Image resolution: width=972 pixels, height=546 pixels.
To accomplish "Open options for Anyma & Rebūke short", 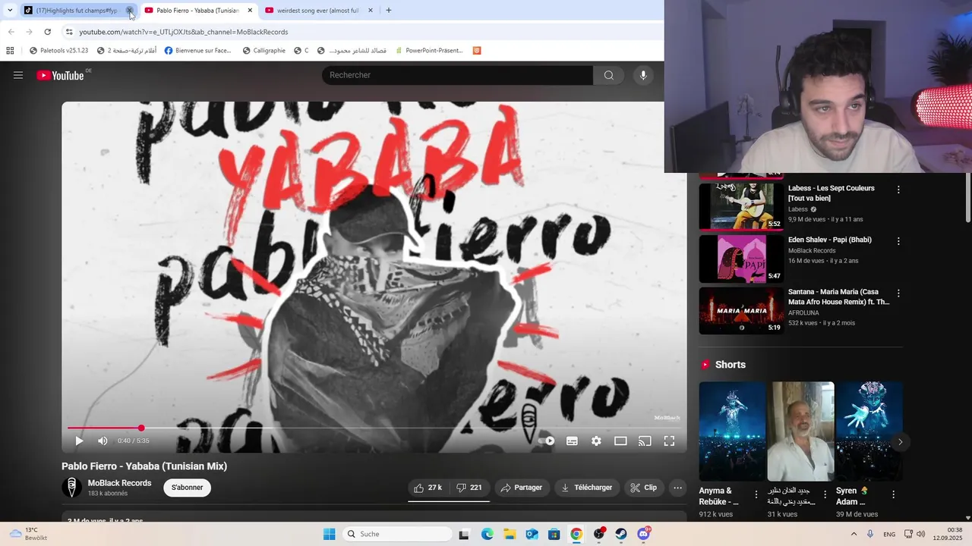I will [756, 494].
